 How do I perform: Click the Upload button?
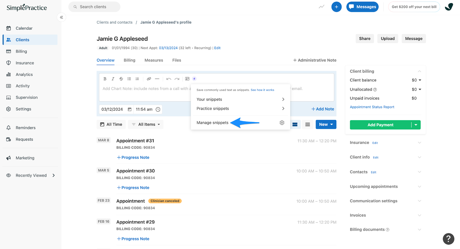pos(388,39)
